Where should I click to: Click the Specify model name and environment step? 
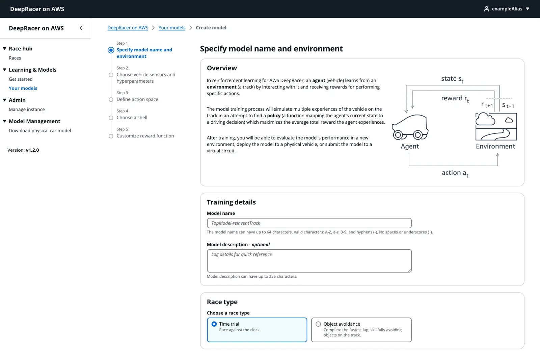[x=144, y=53]
